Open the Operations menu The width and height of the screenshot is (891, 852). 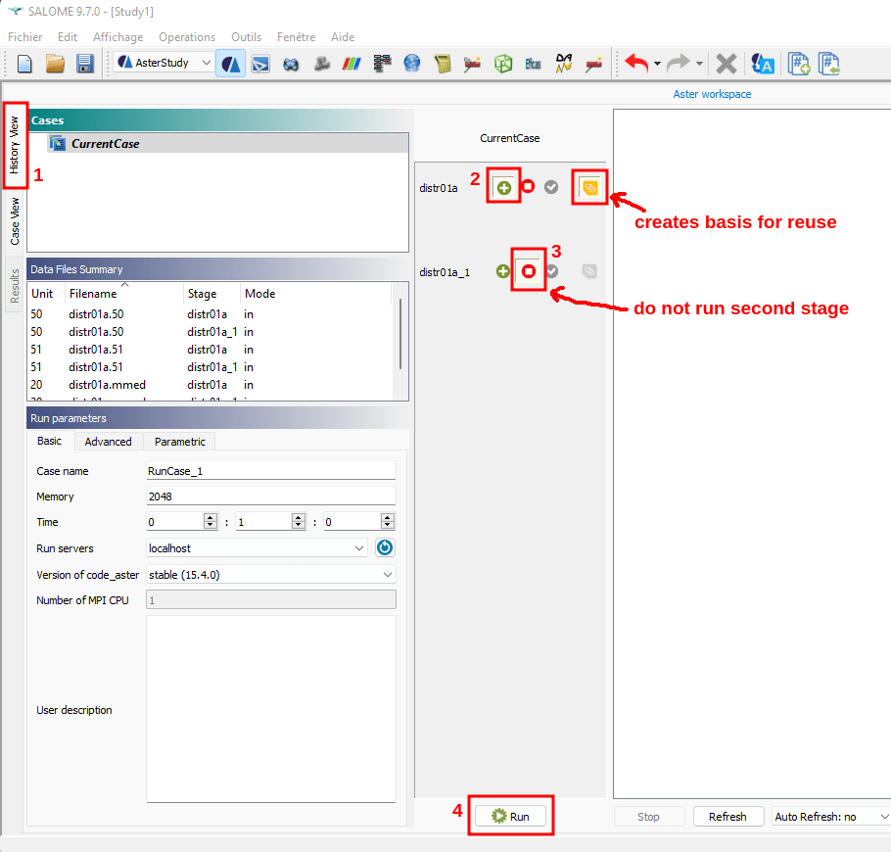pos(186,37)
